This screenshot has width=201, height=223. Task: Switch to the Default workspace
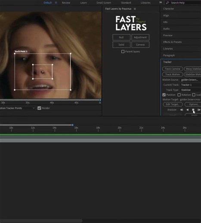(47, 3)
